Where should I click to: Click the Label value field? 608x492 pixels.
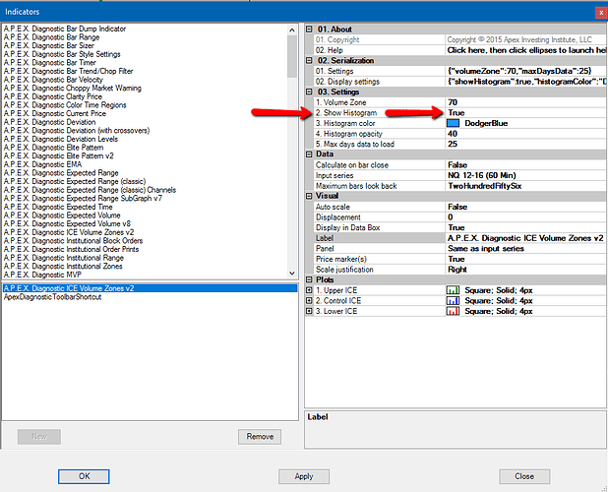(526, 238)
